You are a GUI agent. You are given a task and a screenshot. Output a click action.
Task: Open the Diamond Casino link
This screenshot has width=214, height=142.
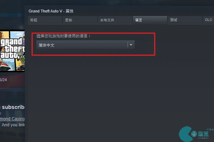pos(12,119)
